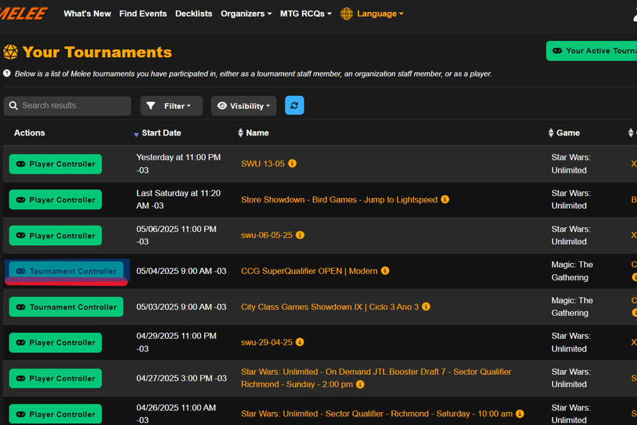Open Player Controller for SWU 13-05
The height and width of the screenshot is (425, 637).
(55, 164)
